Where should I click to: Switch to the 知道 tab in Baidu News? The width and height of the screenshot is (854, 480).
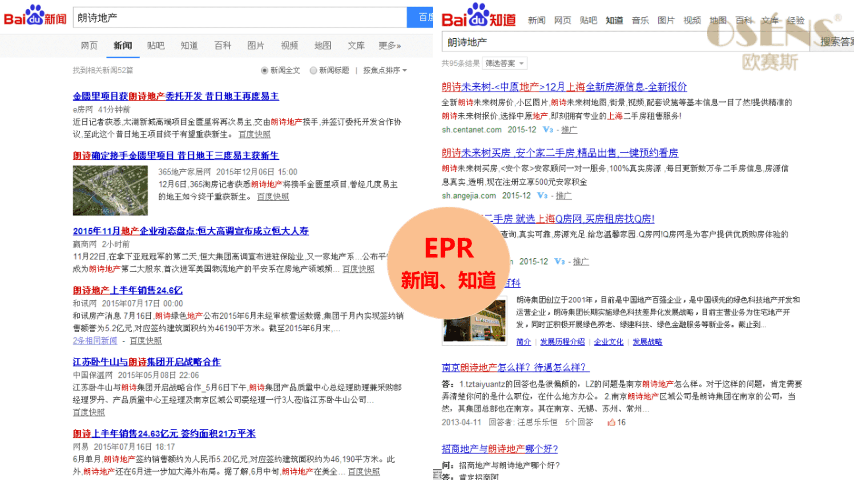point(189,45)
